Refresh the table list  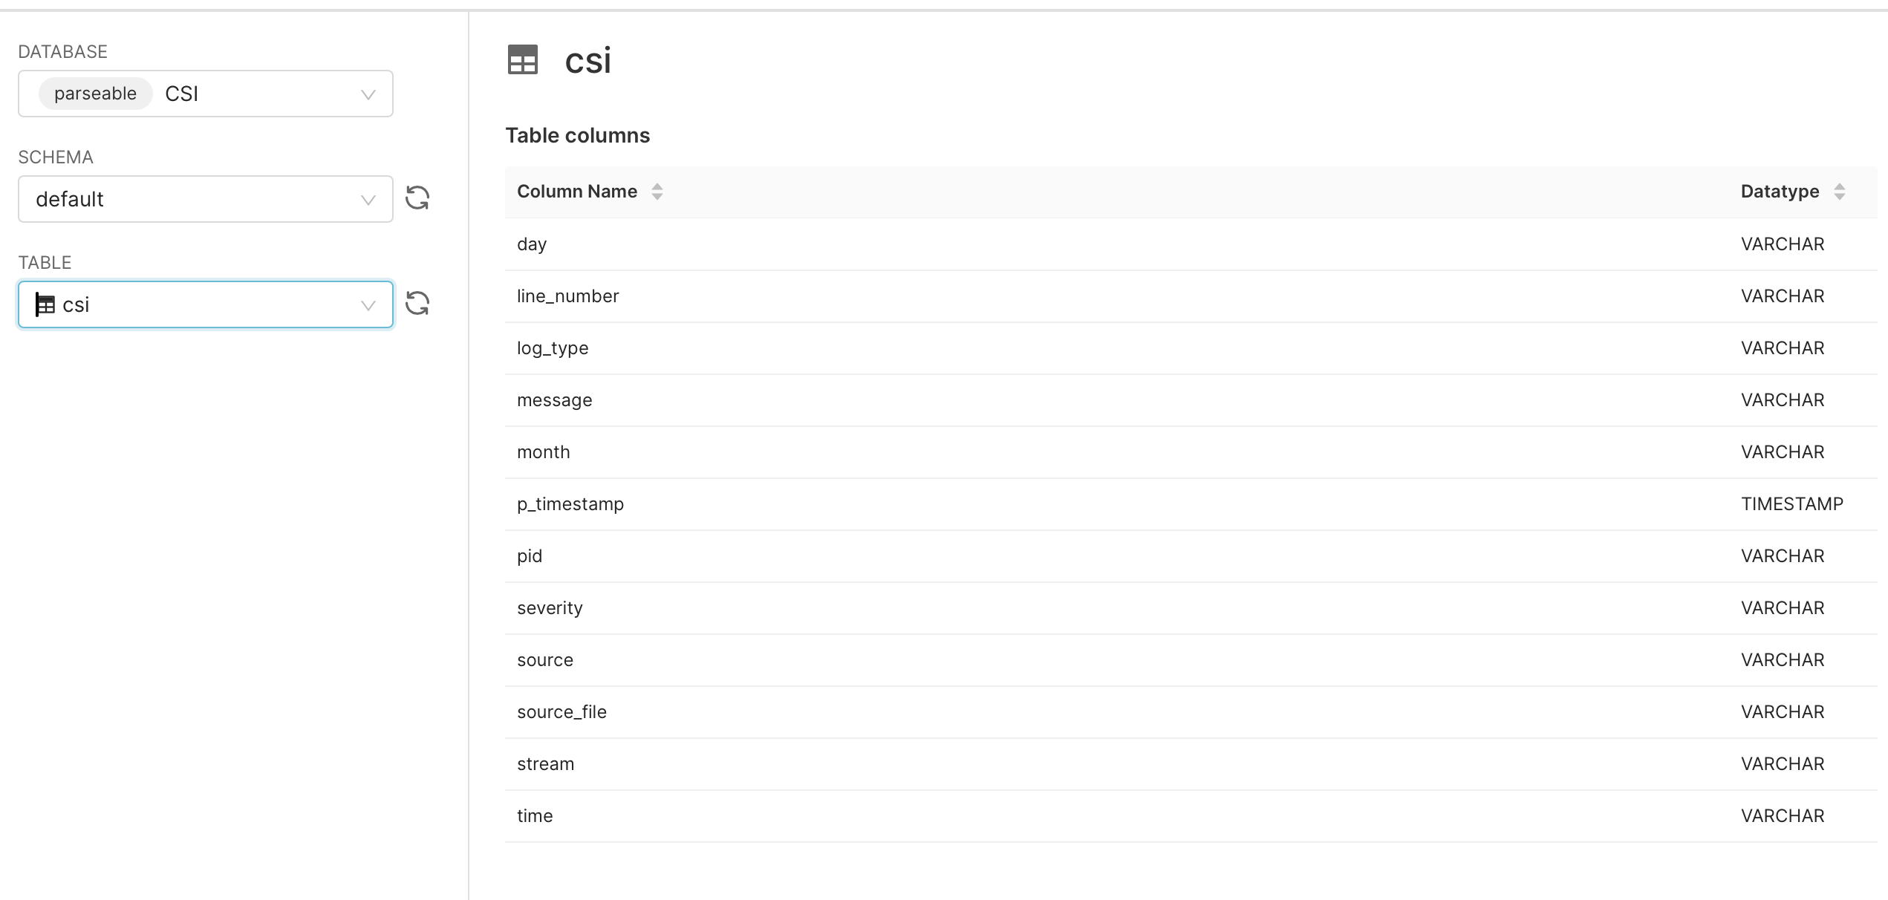tap(417, 304)
